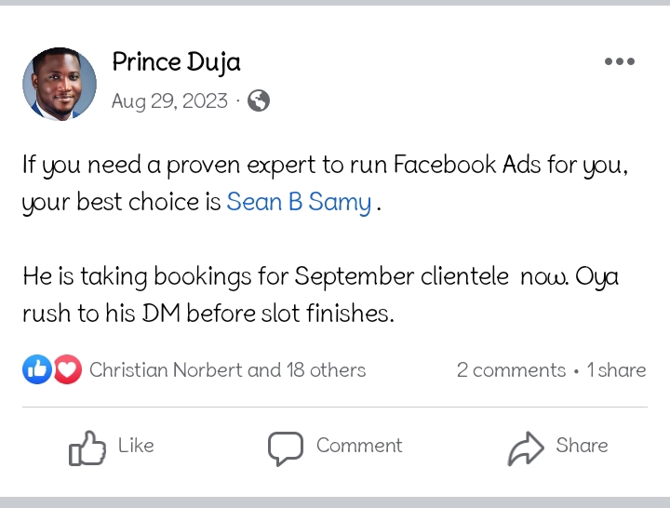View the 2 comments

click(x=511, y=370)
